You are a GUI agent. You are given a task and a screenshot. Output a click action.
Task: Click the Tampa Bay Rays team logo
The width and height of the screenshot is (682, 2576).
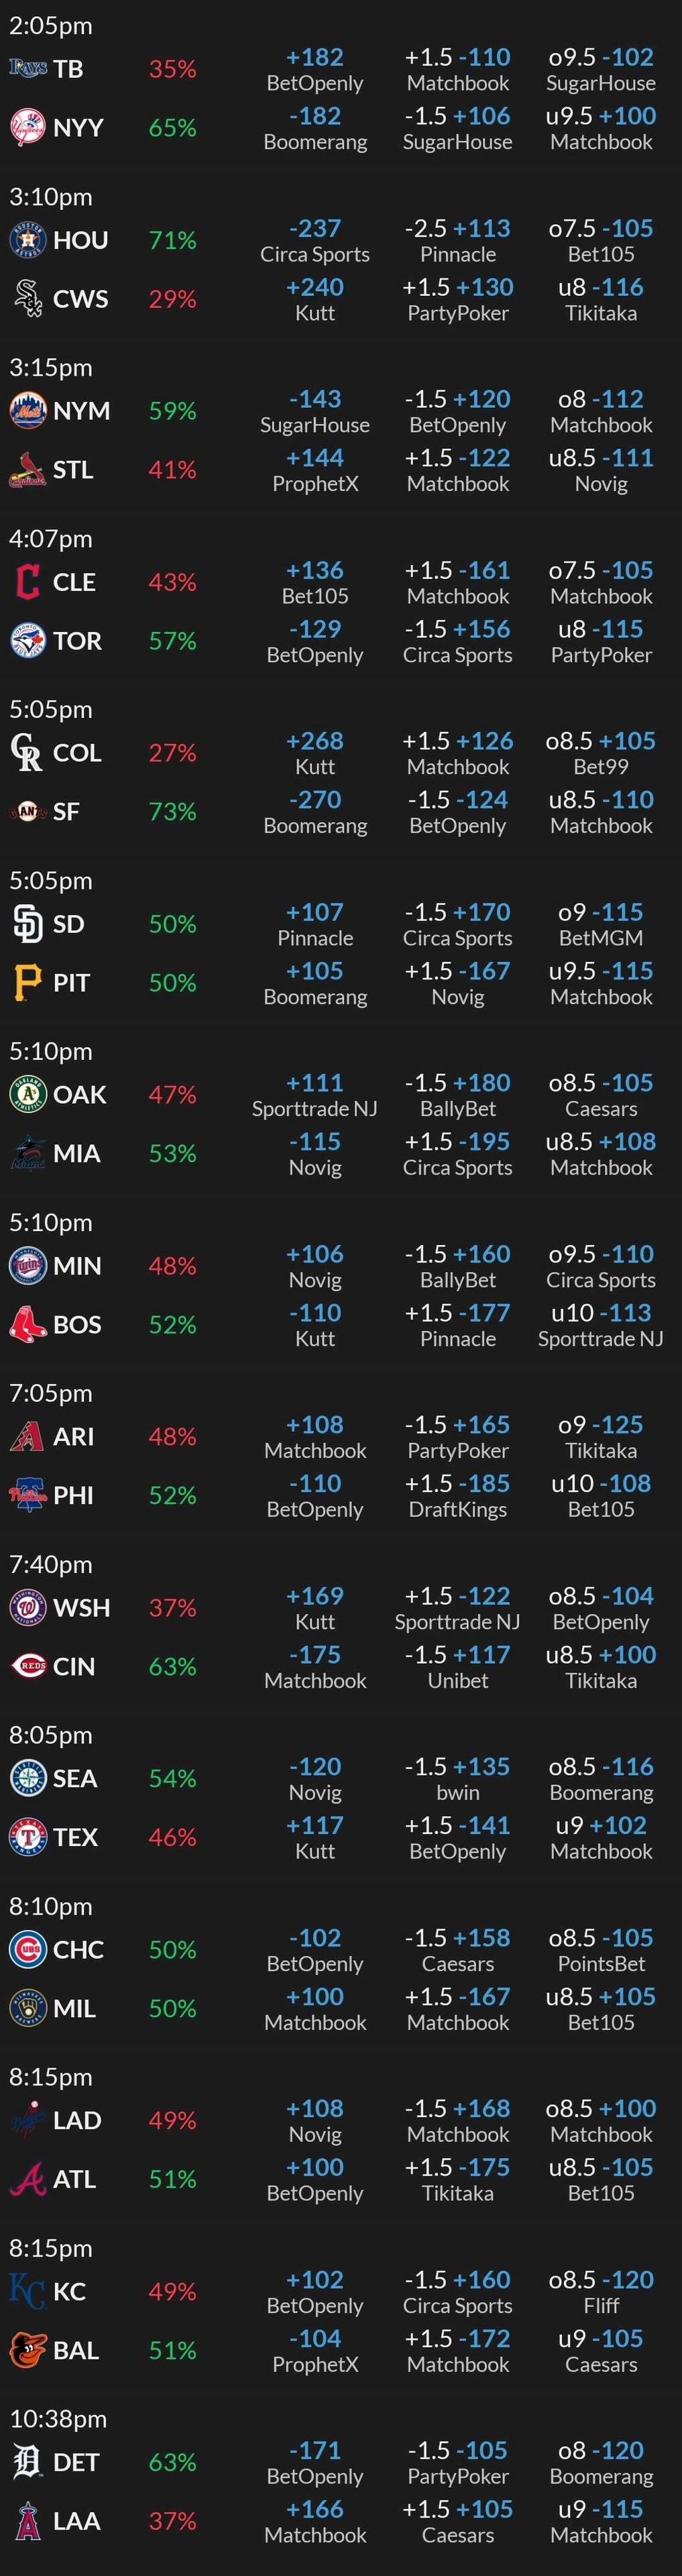pyautogui.click(x=28, y=68)
